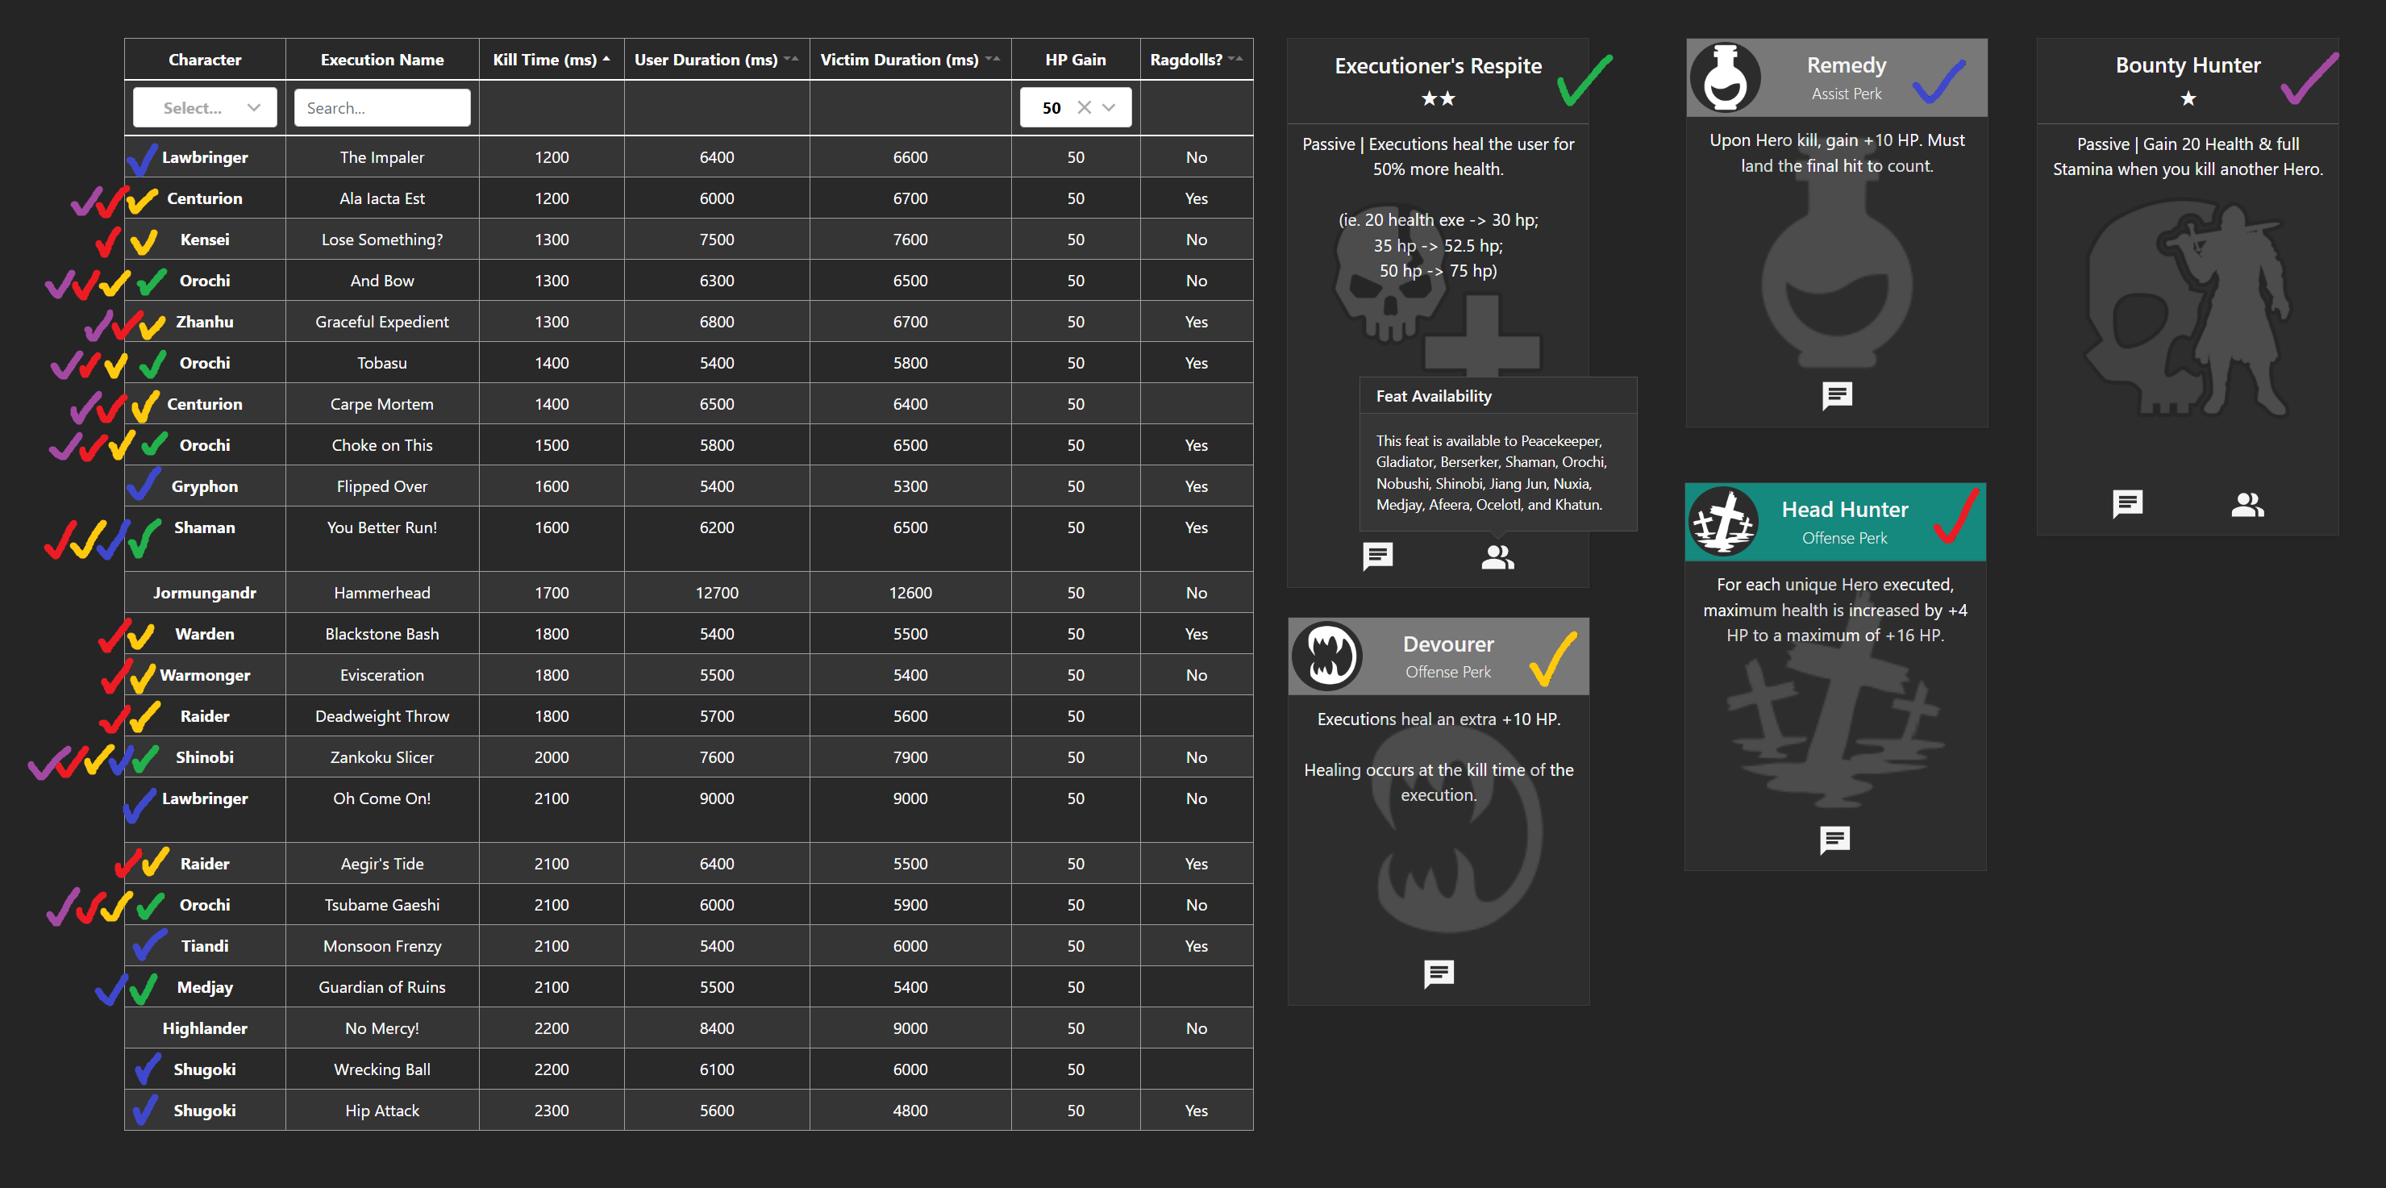Open comment icon on Bounty Hunter card
2386x1188 pixels.
tap(2126, 504)
